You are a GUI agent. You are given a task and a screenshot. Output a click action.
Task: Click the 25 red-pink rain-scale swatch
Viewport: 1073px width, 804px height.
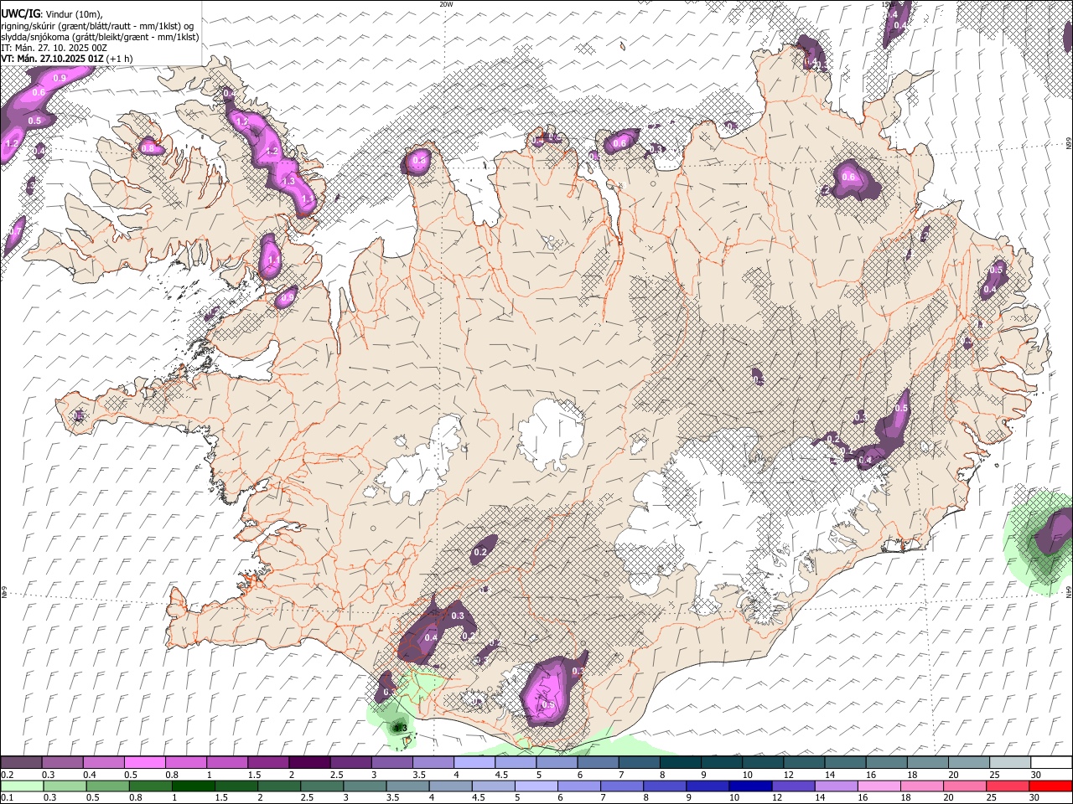pyautogui.click(x=1007, y=786)
